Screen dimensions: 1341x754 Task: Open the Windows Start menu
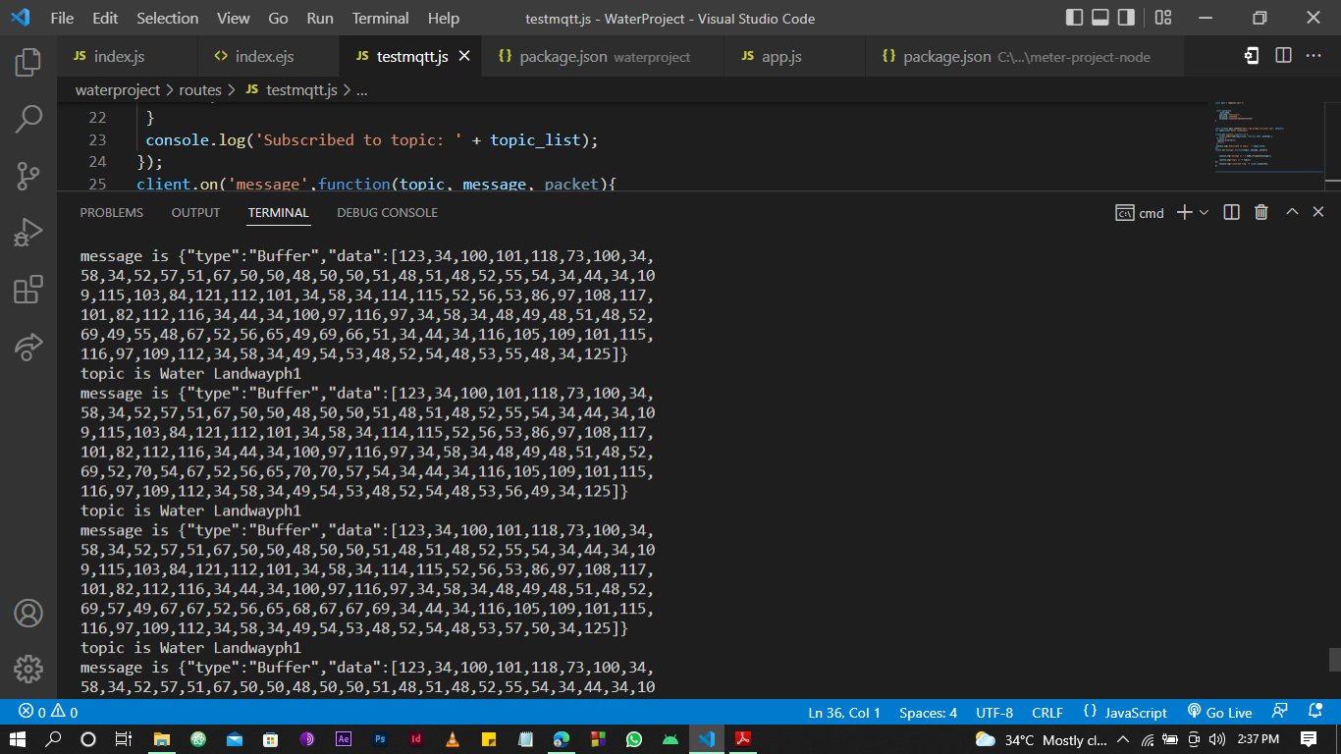tap(18, 739)
